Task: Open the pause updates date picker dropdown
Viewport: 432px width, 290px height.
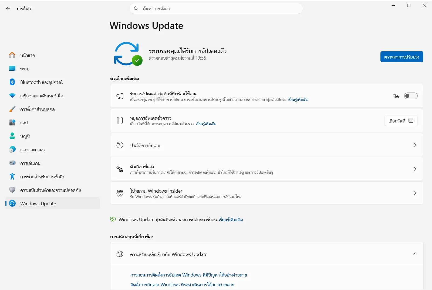Action: [x=401, y=121]
